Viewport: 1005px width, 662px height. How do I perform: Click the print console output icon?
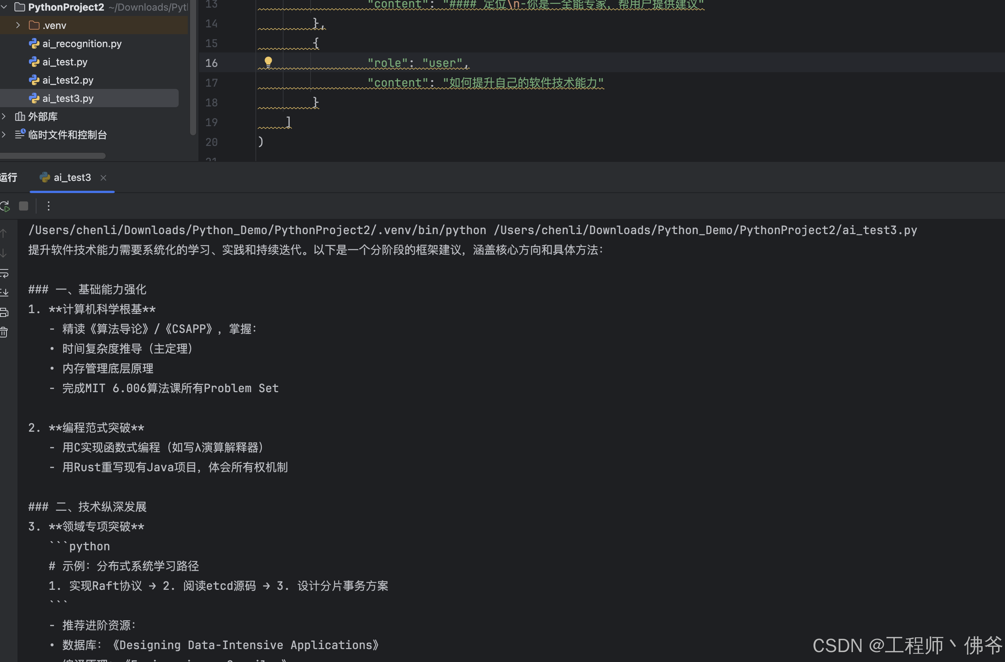pyautogui.click(x=4, y=312)
